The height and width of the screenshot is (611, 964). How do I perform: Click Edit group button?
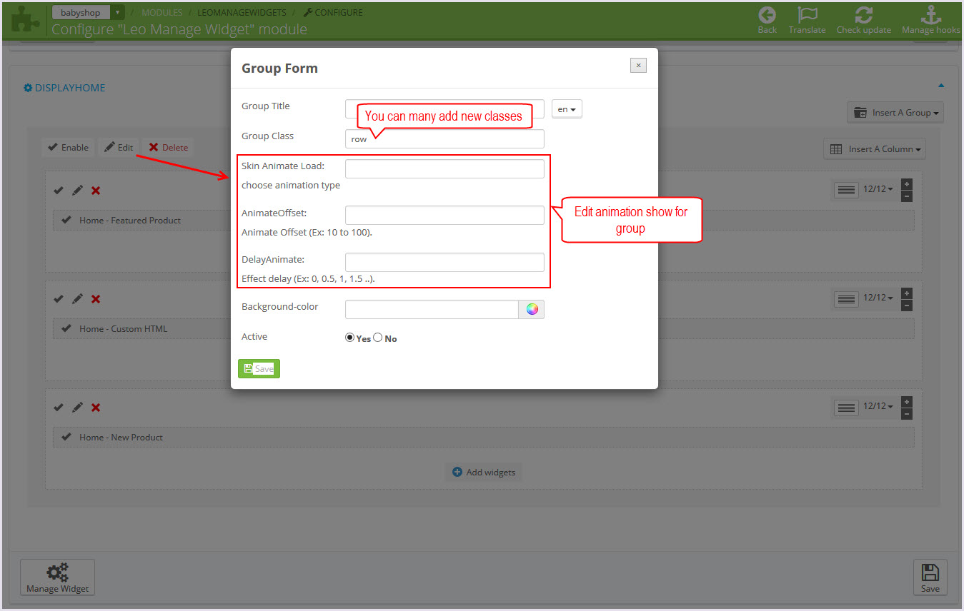[x=119, y=147]
